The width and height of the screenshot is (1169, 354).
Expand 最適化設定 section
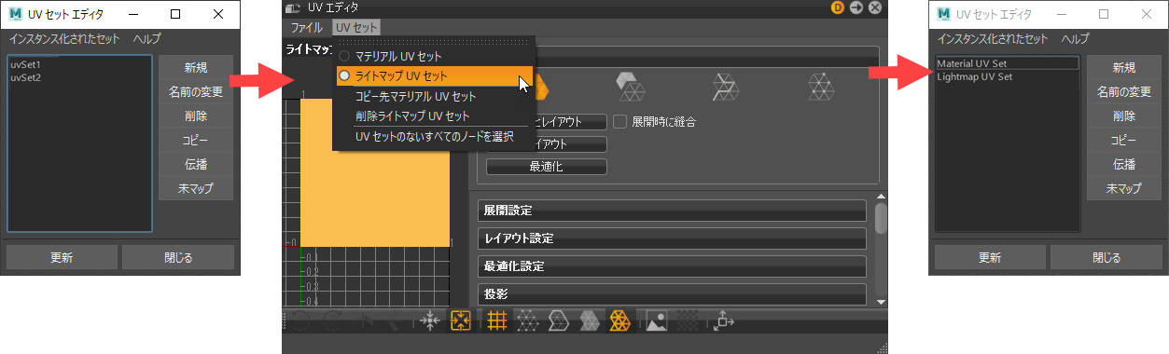672,265
